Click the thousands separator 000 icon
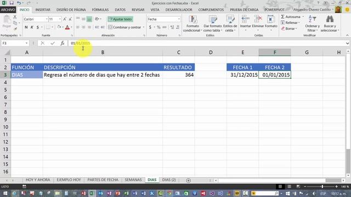Viewport: 351px width, 197px height. pos(165,27)
